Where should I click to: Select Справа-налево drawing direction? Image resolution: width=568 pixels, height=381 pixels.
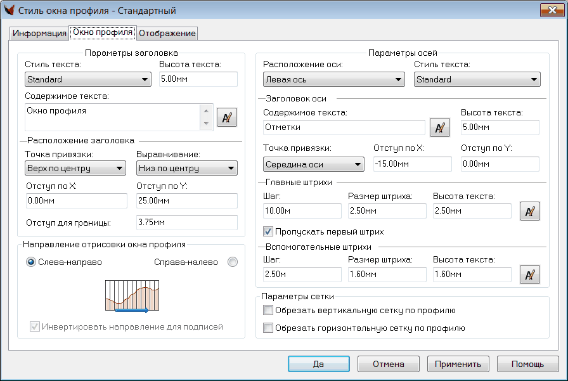tap(233, 262)
